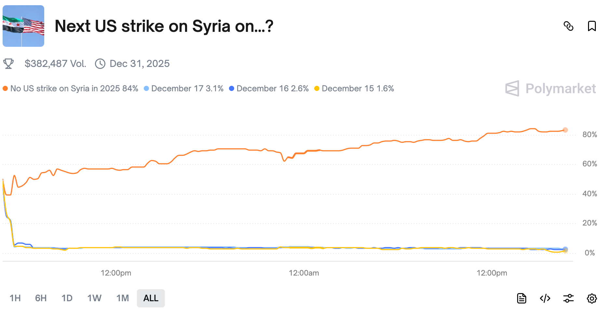Click the Syria and US flags thumbnail
This screenshot has height=310, width=603.
point(23,26)
